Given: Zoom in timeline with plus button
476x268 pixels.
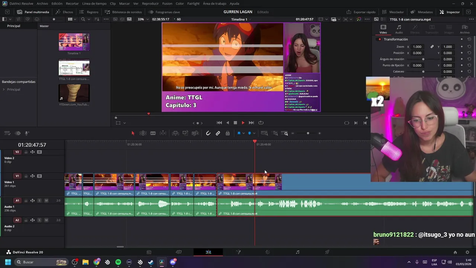Looking at the screenshot, I should pyautogui.click(x=319, y=133).
